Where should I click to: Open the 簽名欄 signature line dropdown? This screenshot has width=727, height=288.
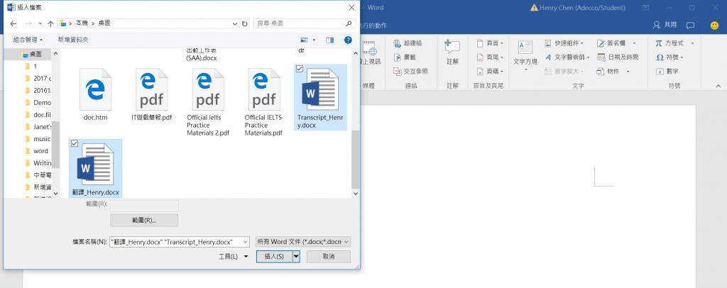634,43
